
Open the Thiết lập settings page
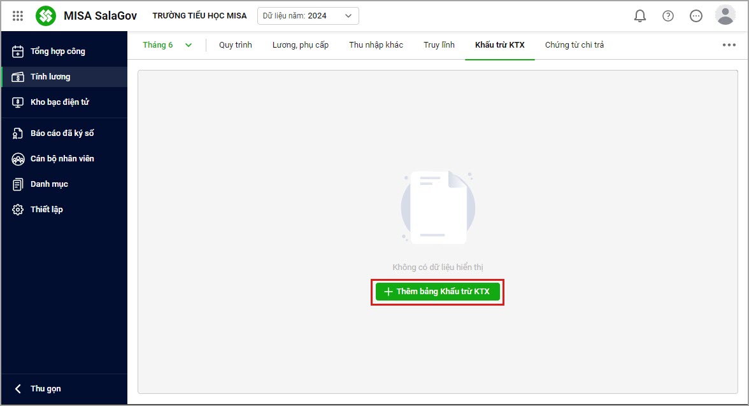(46, 210)
